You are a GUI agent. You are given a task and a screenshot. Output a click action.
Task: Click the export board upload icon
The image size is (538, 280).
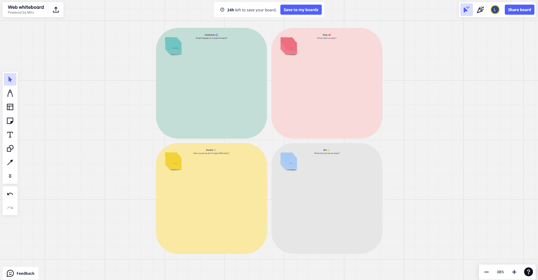pyautogui.click(x=56, y=10)
